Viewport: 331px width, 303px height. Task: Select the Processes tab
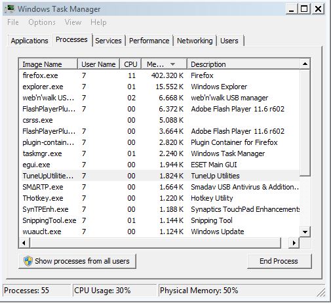pyautogui.click(x=71, y=39)
